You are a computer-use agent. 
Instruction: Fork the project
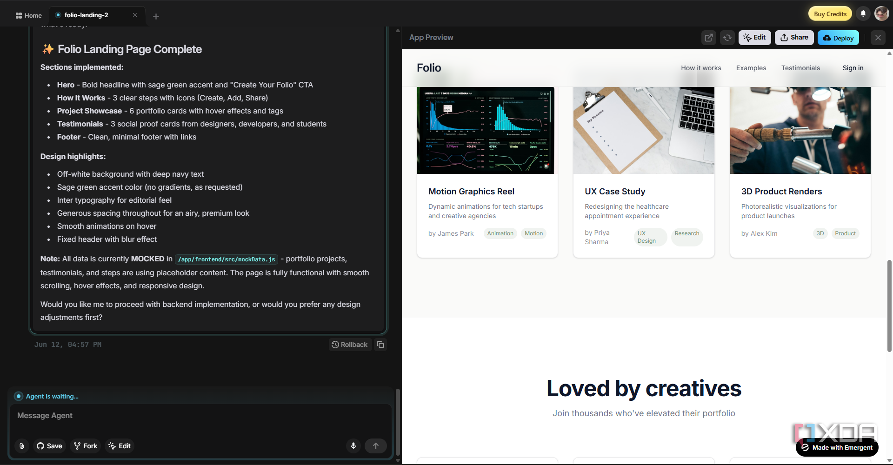86,446
